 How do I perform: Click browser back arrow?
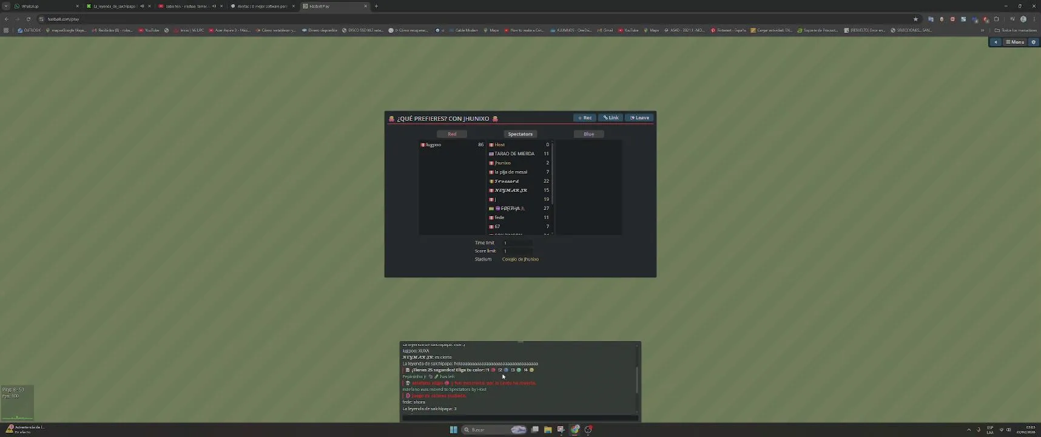point(7,19)
